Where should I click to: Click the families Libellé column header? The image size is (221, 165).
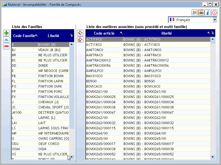pos(54,36)
